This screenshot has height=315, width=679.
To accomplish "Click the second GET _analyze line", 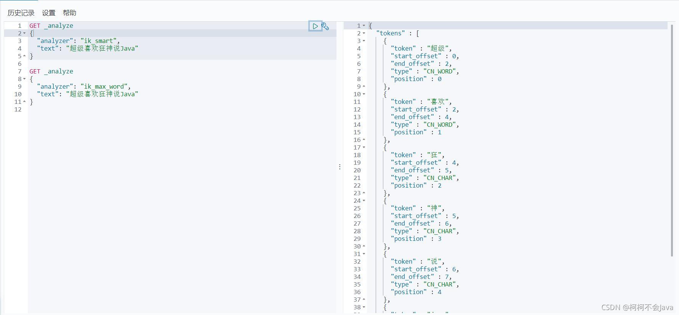I will pyautogui.click(x=51, y=72).
